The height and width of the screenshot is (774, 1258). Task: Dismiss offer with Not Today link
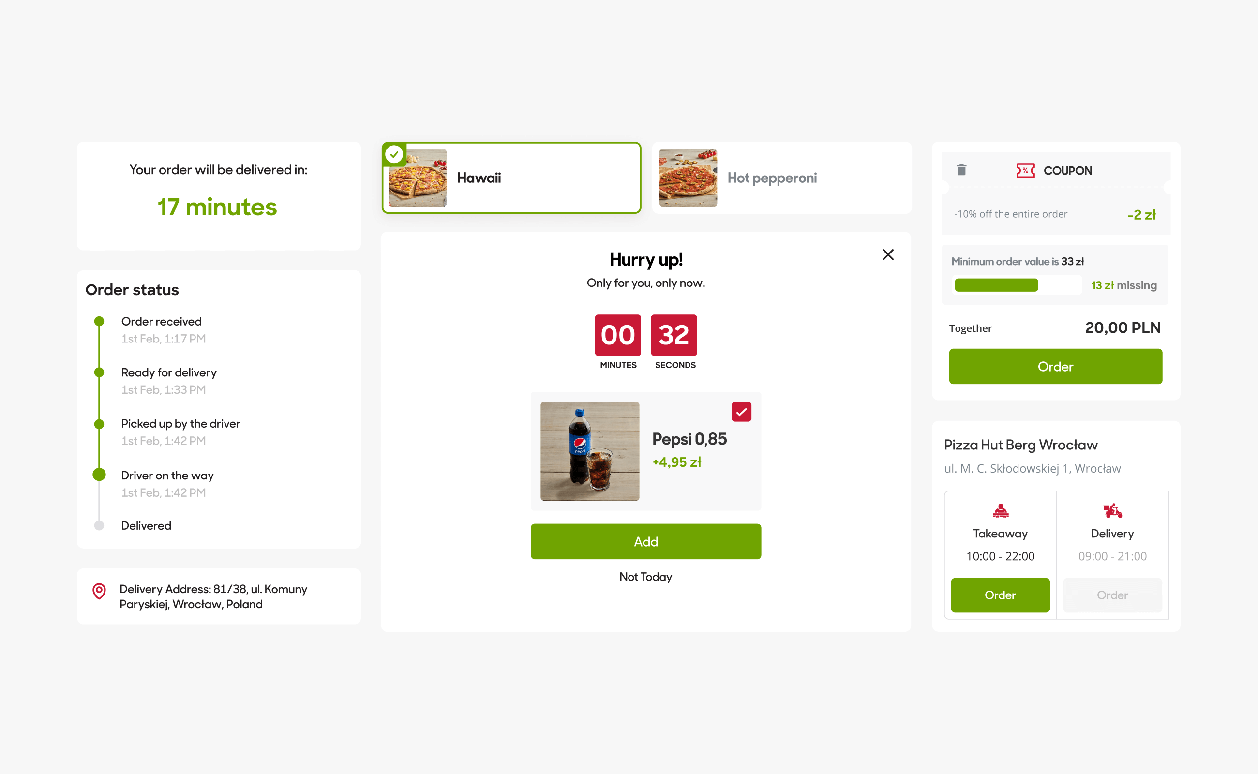point(645,577)
